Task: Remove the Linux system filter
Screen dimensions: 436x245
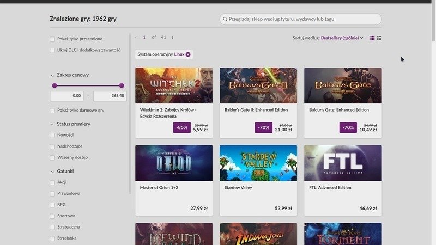Action: pyautogui.click(x=188, y=54)
